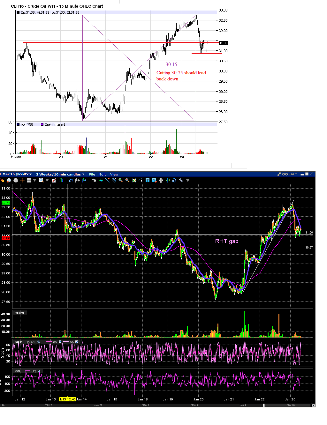Screen dimensions: 327x425
Task: Click the pin window icon
Action: 292,174
